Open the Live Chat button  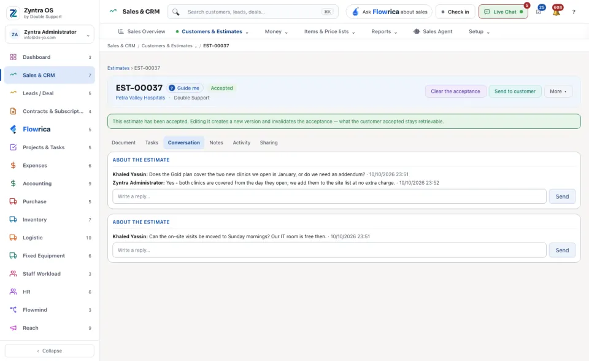pyautogui.click(x=503, y=12)
